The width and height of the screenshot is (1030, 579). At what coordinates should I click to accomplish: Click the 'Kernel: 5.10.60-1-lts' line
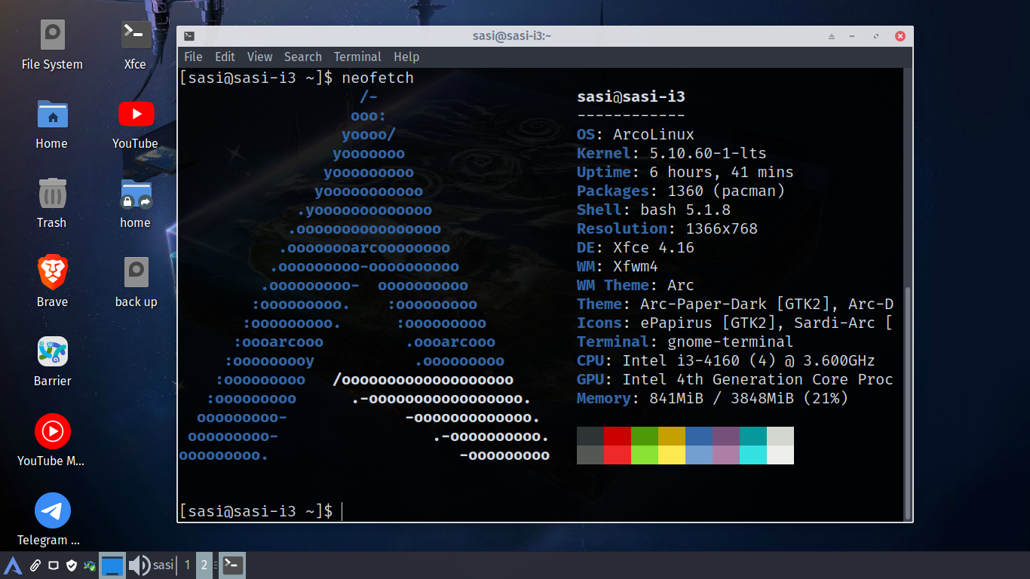tap(672, 153)
